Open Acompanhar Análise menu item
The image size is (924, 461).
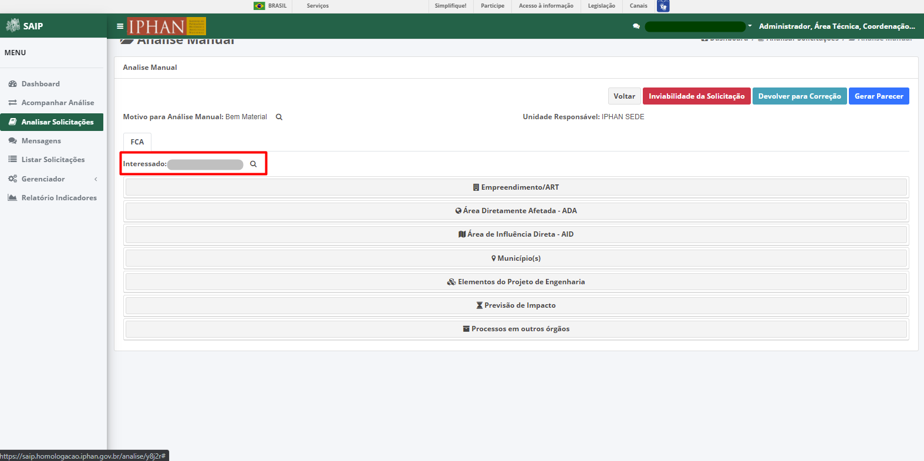58,103
